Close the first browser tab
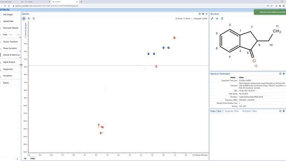Screen dimensions: 286x161 22,2
